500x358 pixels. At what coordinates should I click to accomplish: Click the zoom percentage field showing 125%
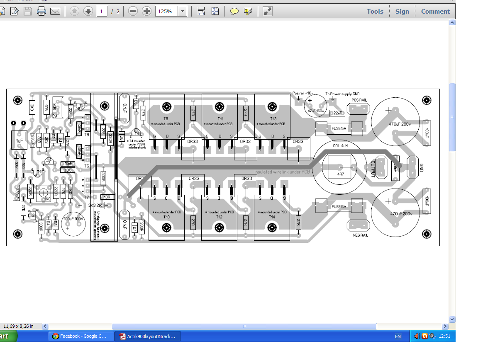tap(166, 12)
